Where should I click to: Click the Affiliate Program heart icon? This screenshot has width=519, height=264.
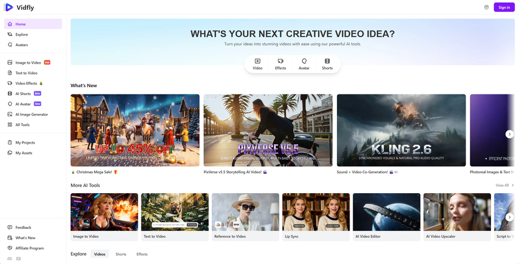coord(10,248)
